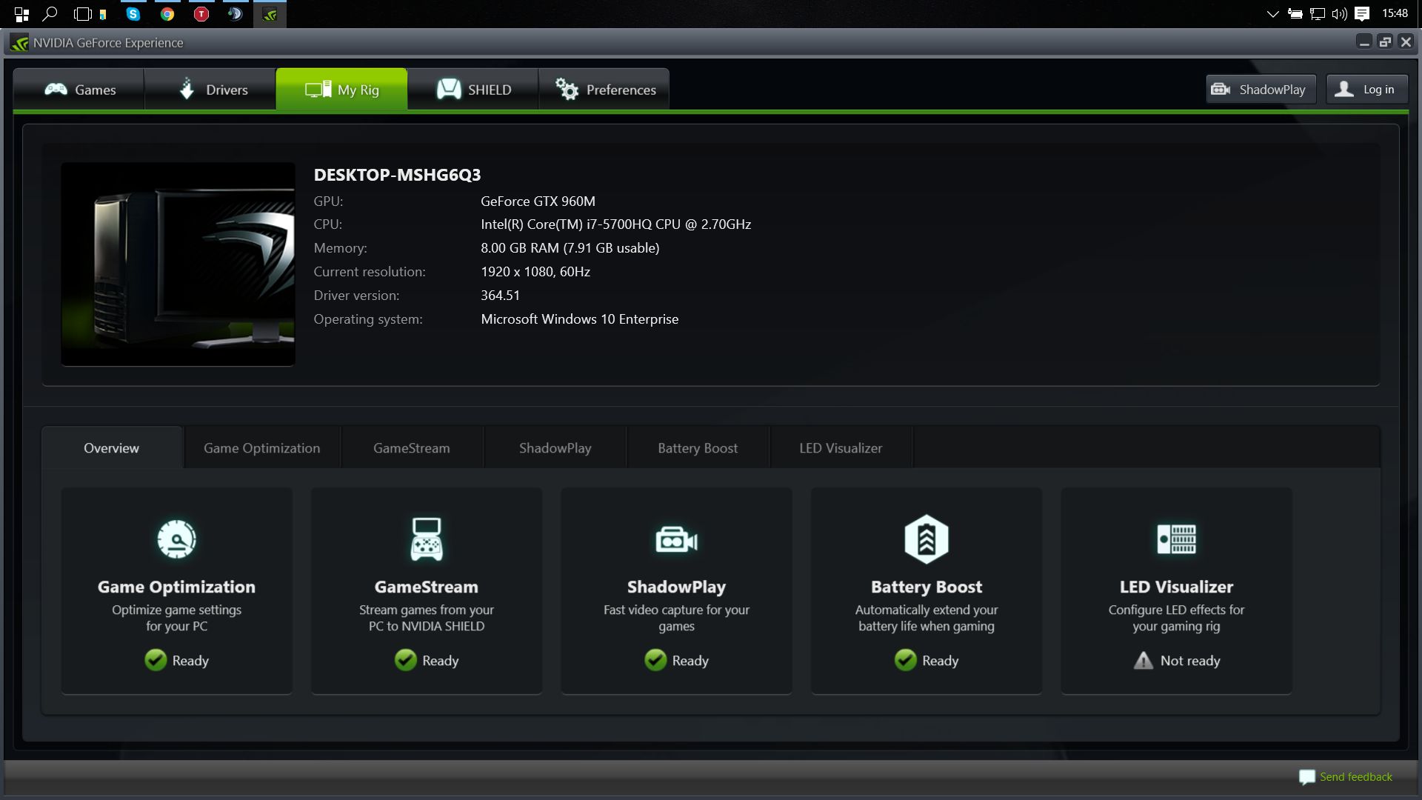This screenshot has height=800, width=1422.
Task: Open the GameStream sub-tab
Action: [412, 448]
